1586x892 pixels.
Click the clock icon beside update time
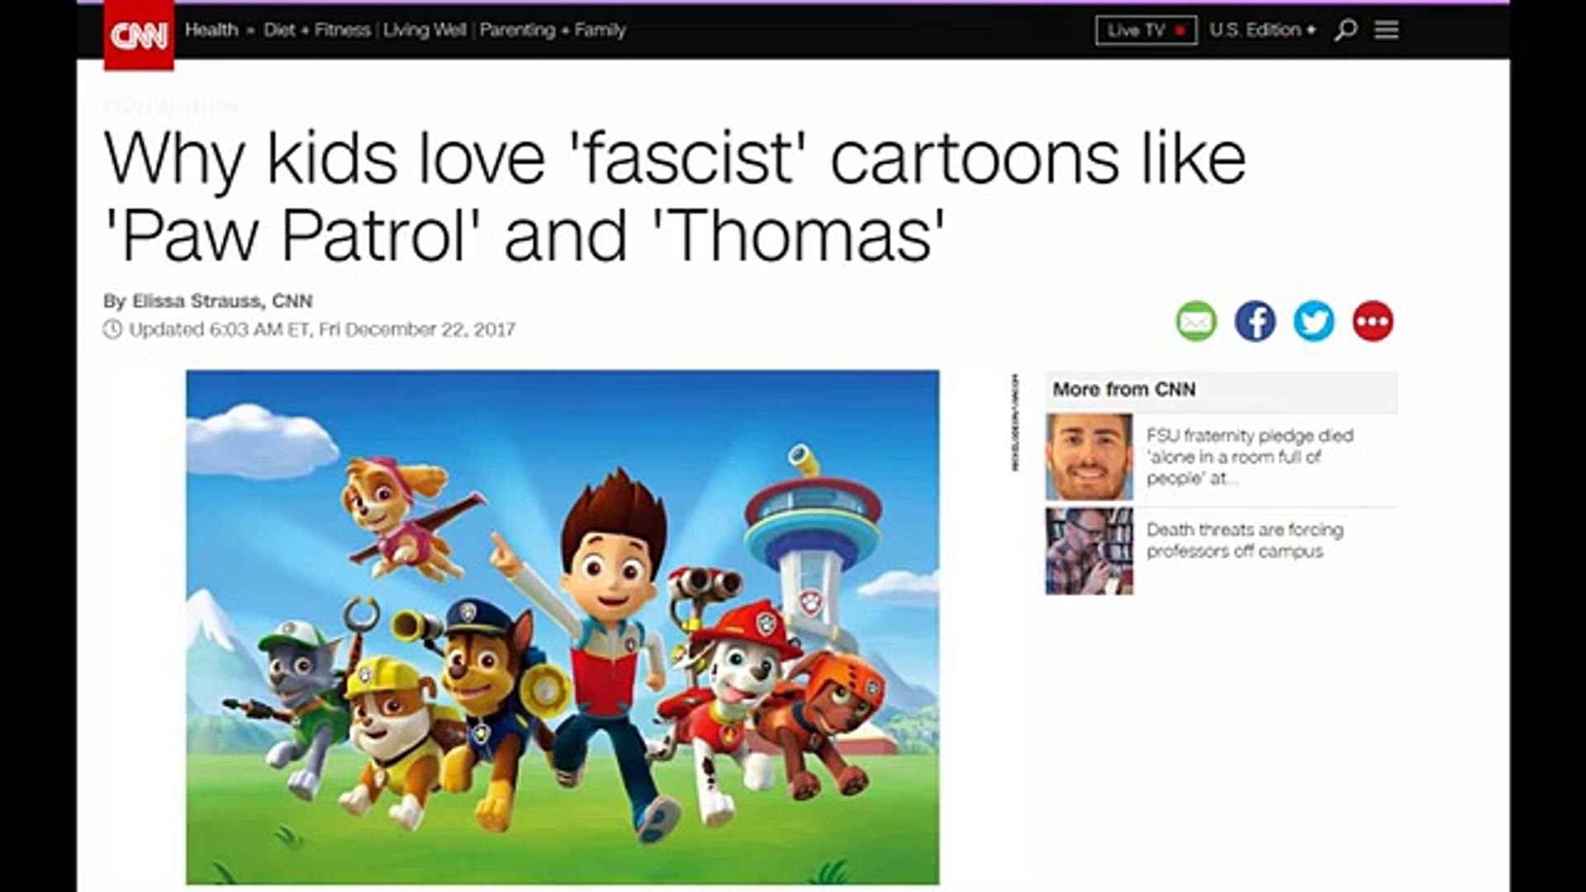(112, 330)
